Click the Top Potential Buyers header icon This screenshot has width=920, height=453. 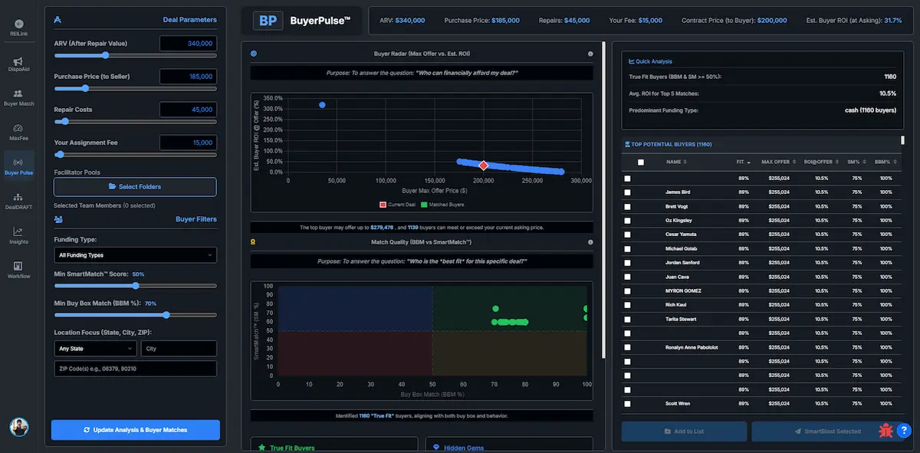pos(628,144)
